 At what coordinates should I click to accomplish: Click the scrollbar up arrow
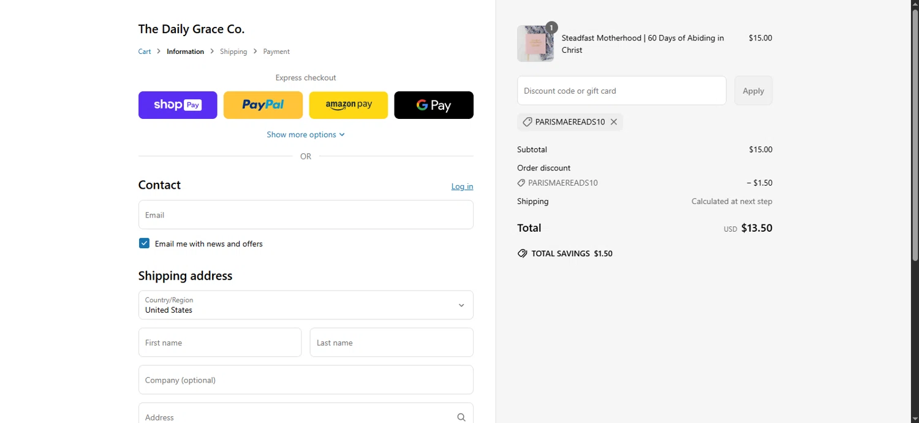915,4
